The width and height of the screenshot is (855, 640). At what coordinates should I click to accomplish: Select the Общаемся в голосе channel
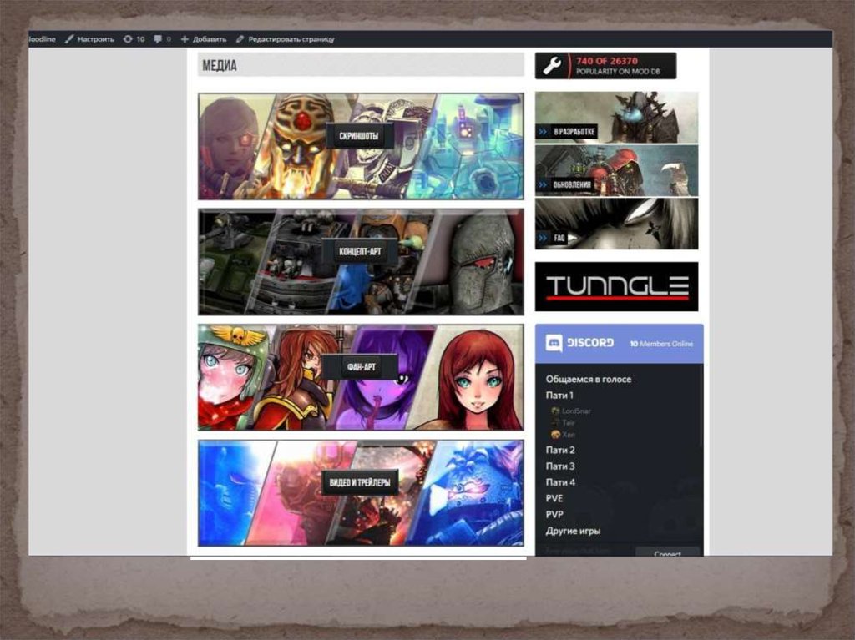point(589,380)
